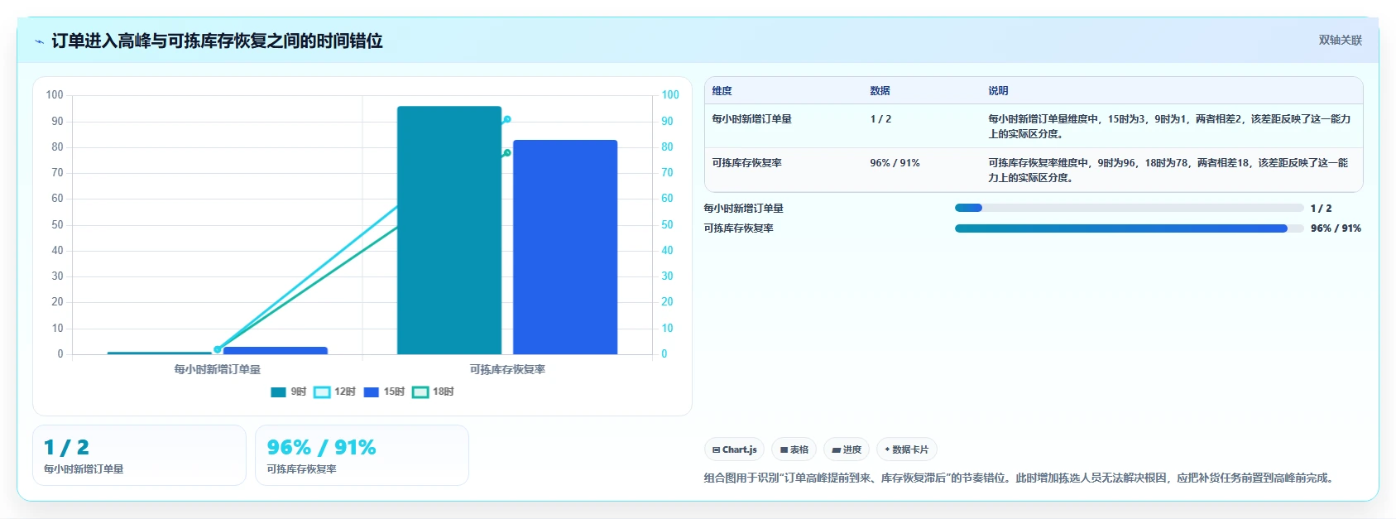
Task: Click the 每小时新增订单量 table row name
Action: [752, 119]
